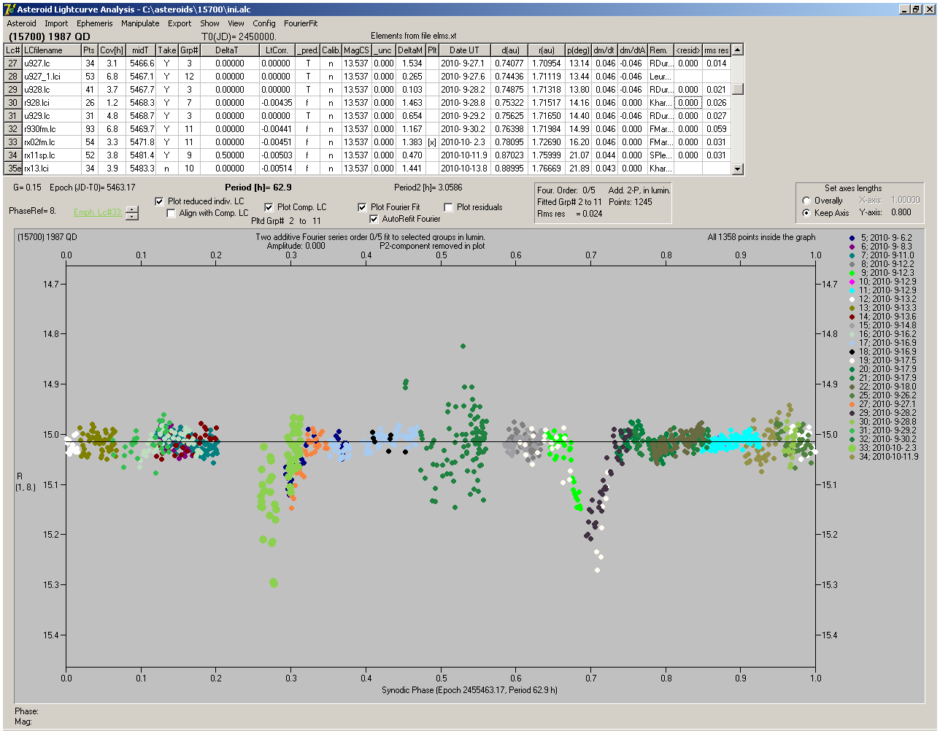The height and width of the screenshot is (731, 940).
Task: Click the [x] Plt cell in row 33
Action: click(432, 142)
